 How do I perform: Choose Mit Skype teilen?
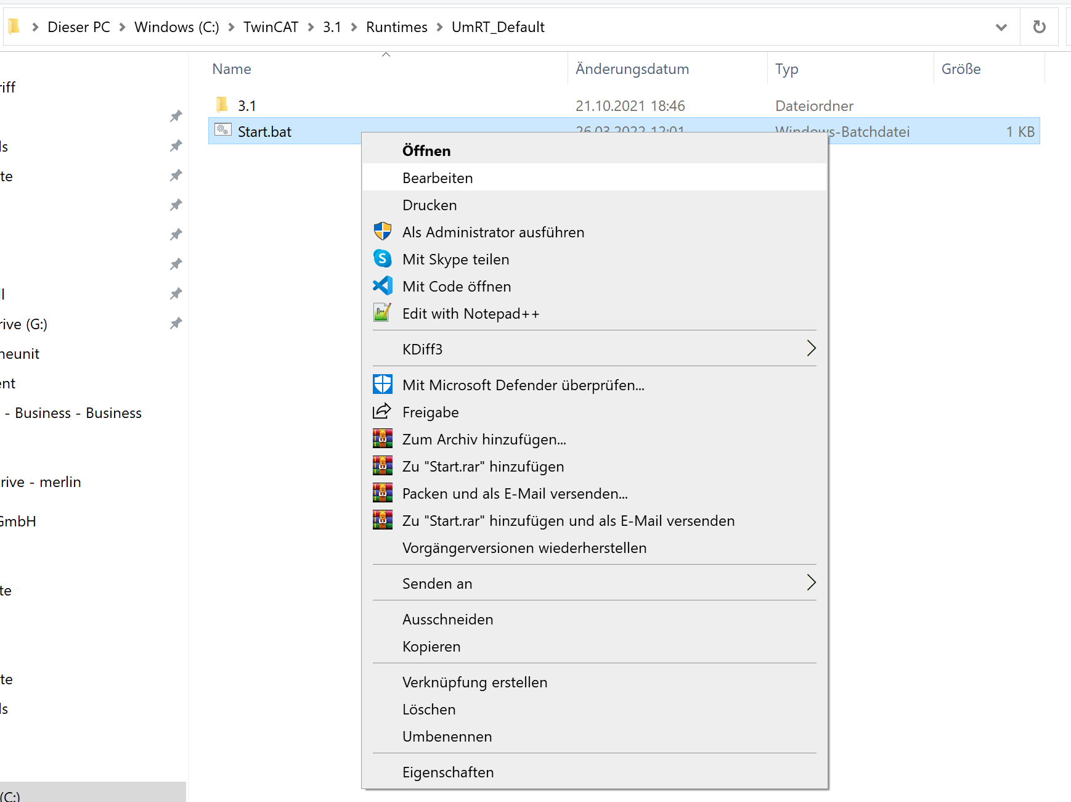coord(595,259)
